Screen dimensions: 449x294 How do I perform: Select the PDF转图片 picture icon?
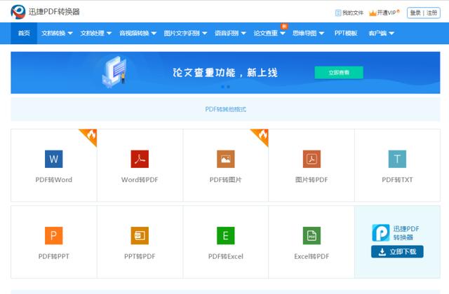tap(226, 159)
